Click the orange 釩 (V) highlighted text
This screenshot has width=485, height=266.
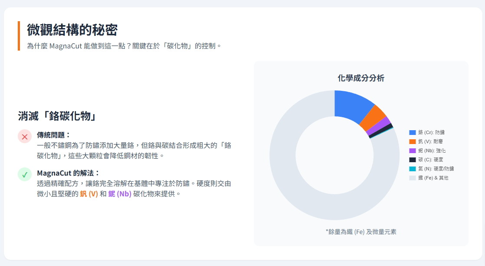[x=89, y=194]
